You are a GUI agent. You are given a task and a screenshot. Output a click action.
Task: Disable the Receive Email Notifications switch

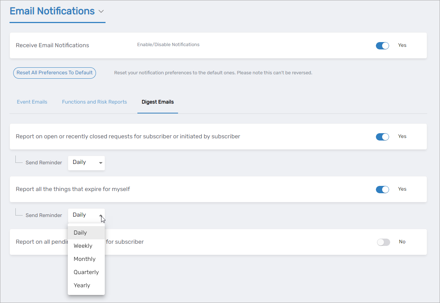coord(382,46)
